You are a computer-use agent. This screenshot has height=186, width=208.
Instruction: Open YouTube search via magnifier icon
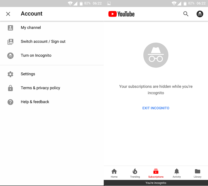pyautogui.click(x=186, y=14)
